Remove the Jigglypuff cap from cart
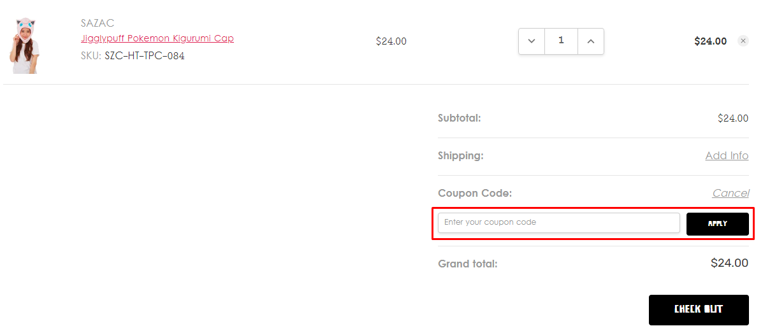 coord(743,41)
